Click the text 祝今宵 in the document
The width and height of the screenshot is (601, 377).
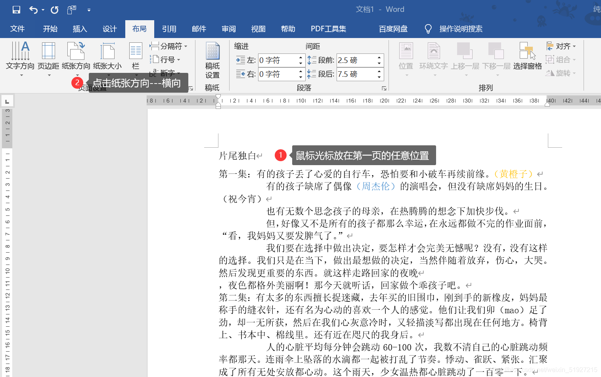click(x=242, y=199)
